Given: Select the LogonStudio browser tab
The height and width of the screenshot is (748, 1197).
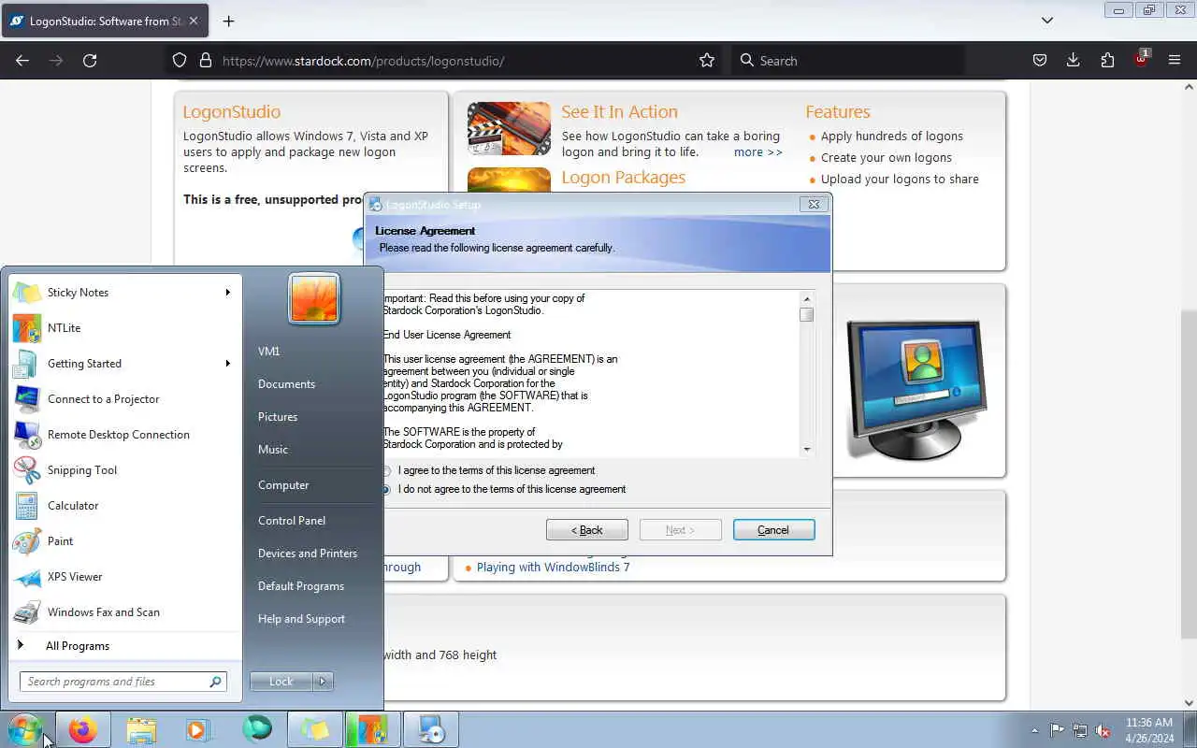Looking at the screenshot, I should (105, 21).
